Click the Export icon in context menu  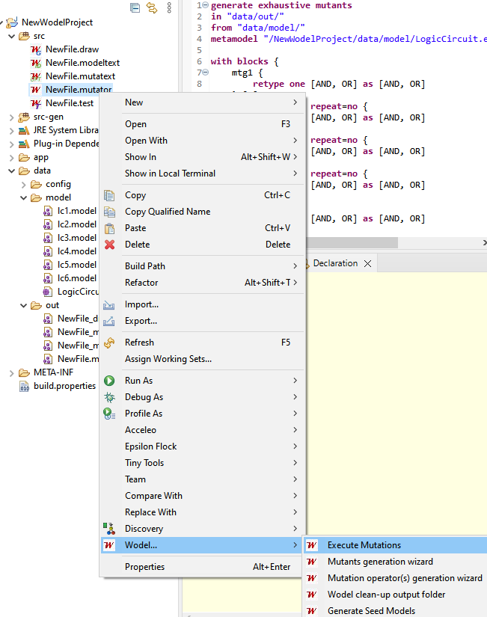point(109,322)
